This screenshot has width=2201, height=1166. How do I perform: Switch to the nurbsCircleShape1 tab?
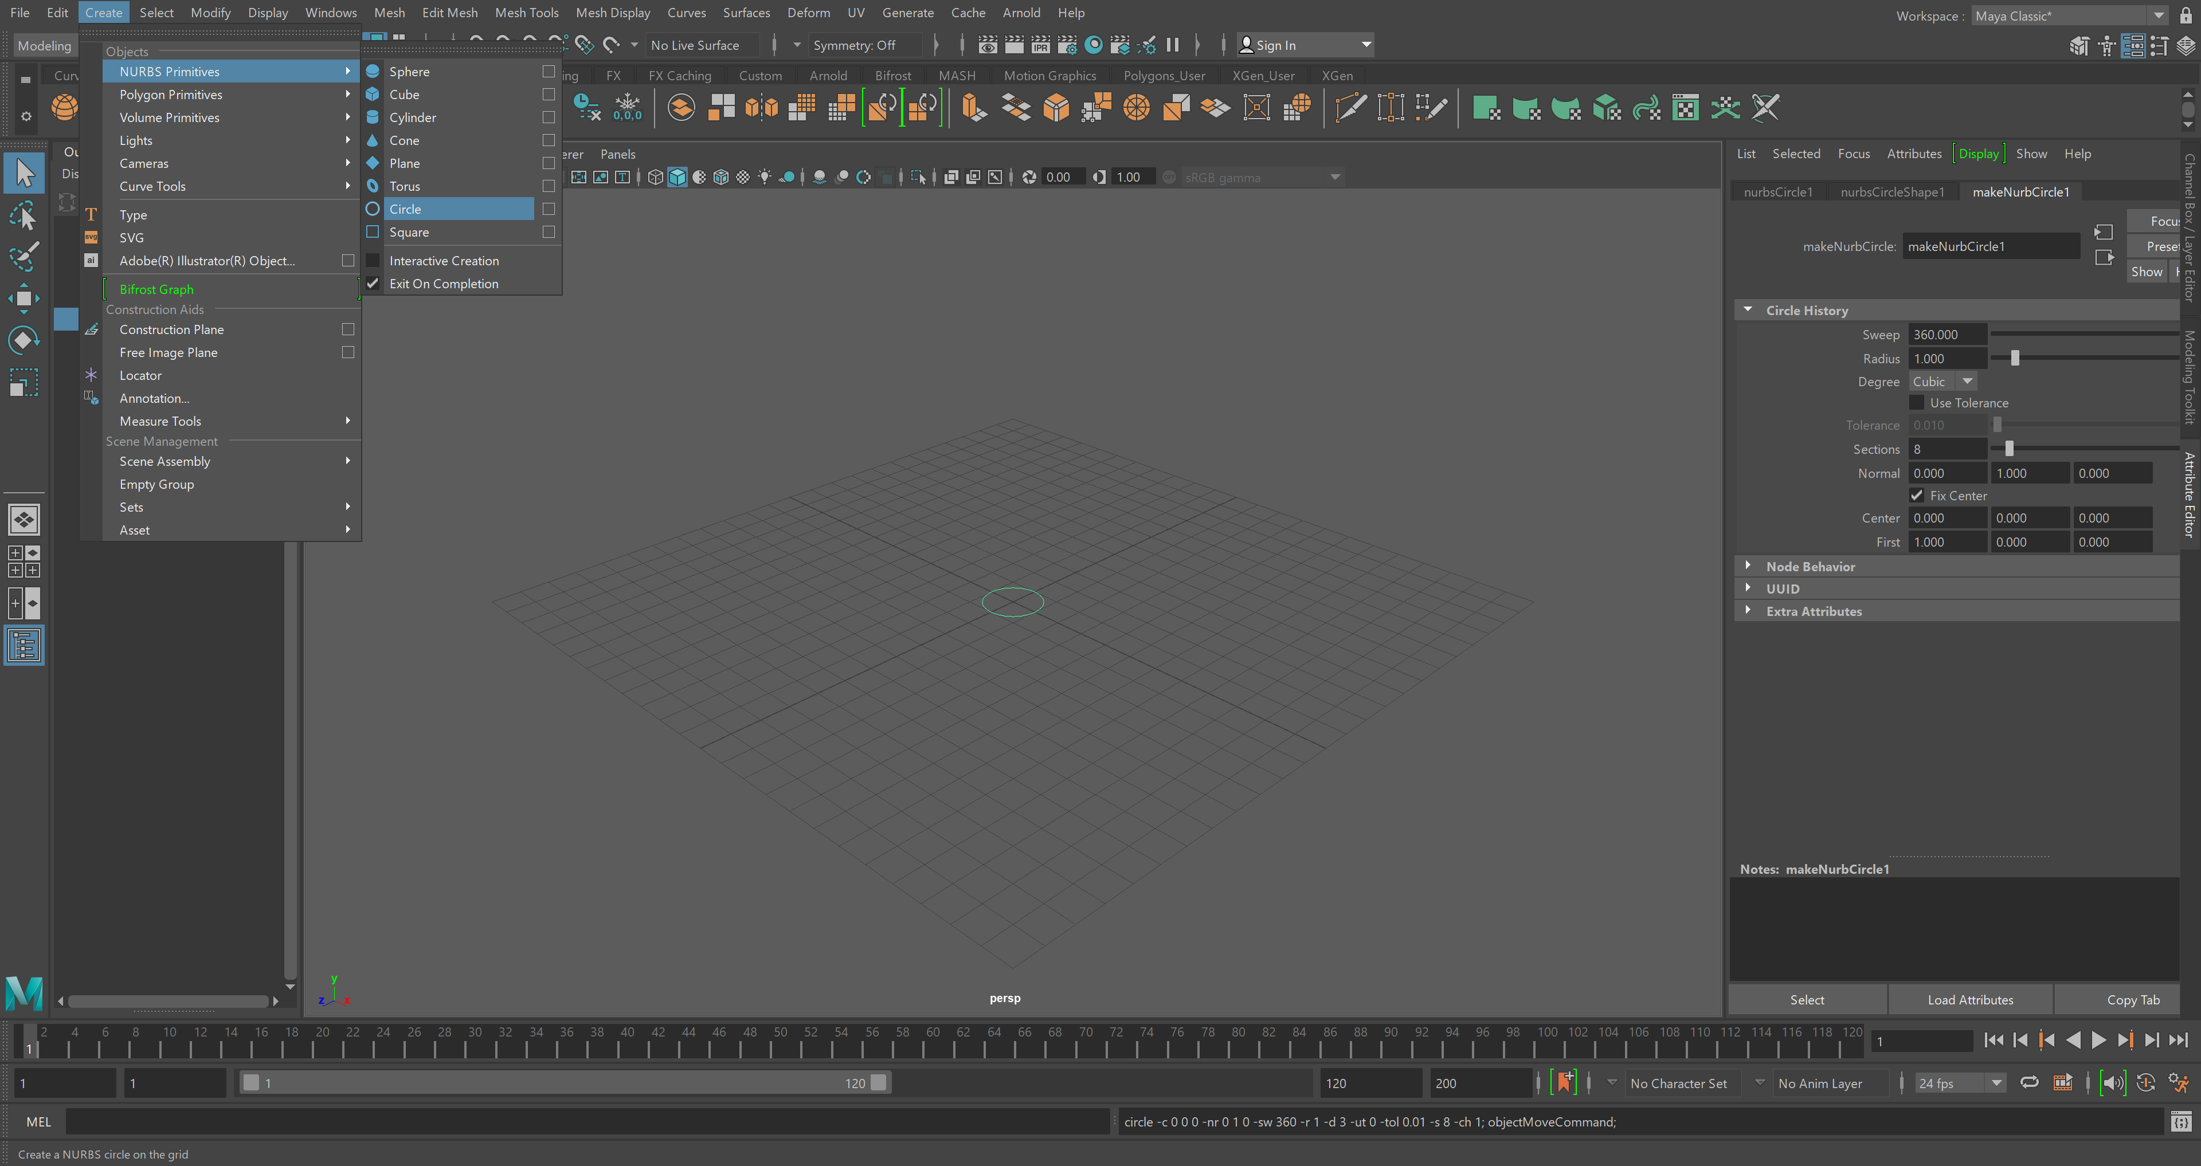click(1891, 192)
